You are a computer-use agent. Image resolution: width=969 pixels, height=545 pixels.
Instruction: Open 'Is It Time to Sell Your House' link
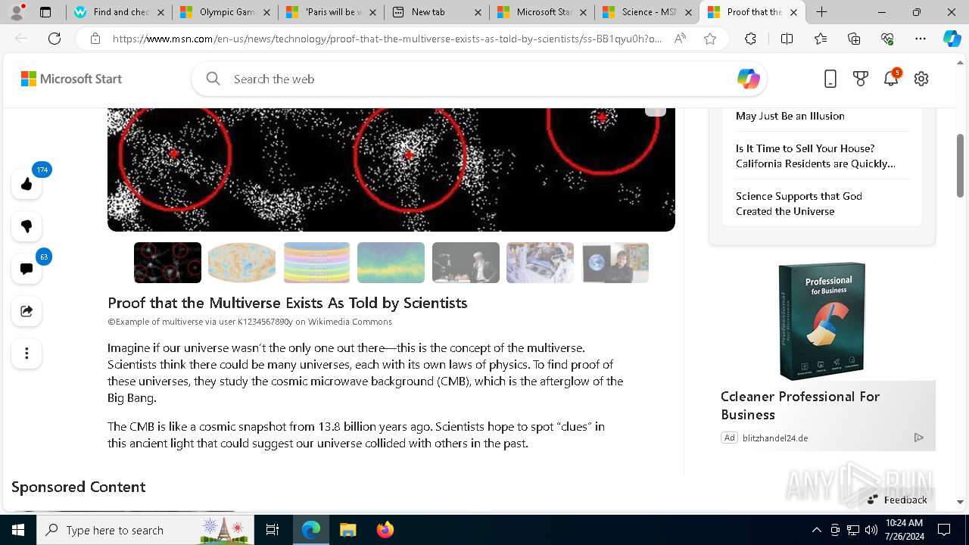815,156
